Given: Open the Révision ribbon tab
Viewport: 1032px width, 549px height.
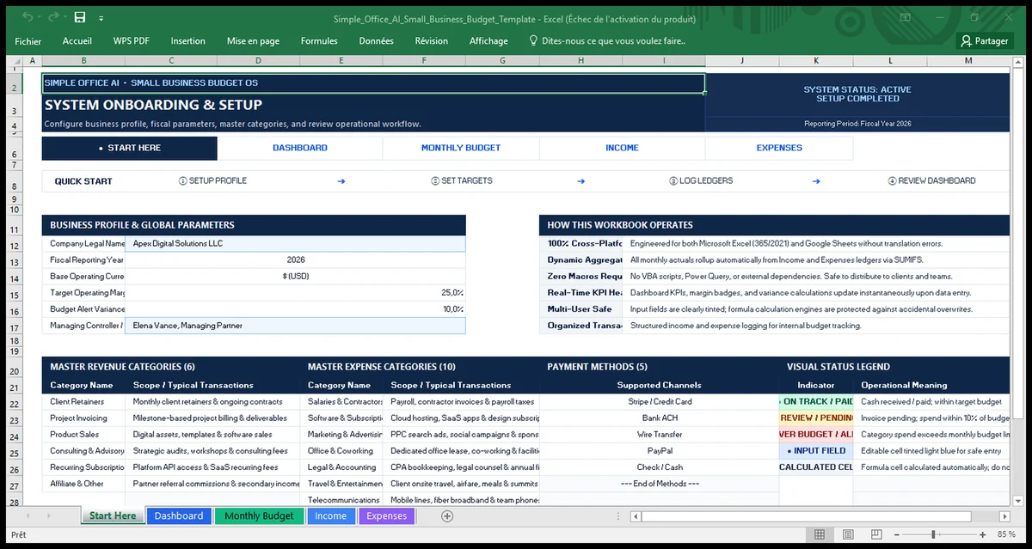Looking at the screenshot, I should coord(431,40).
